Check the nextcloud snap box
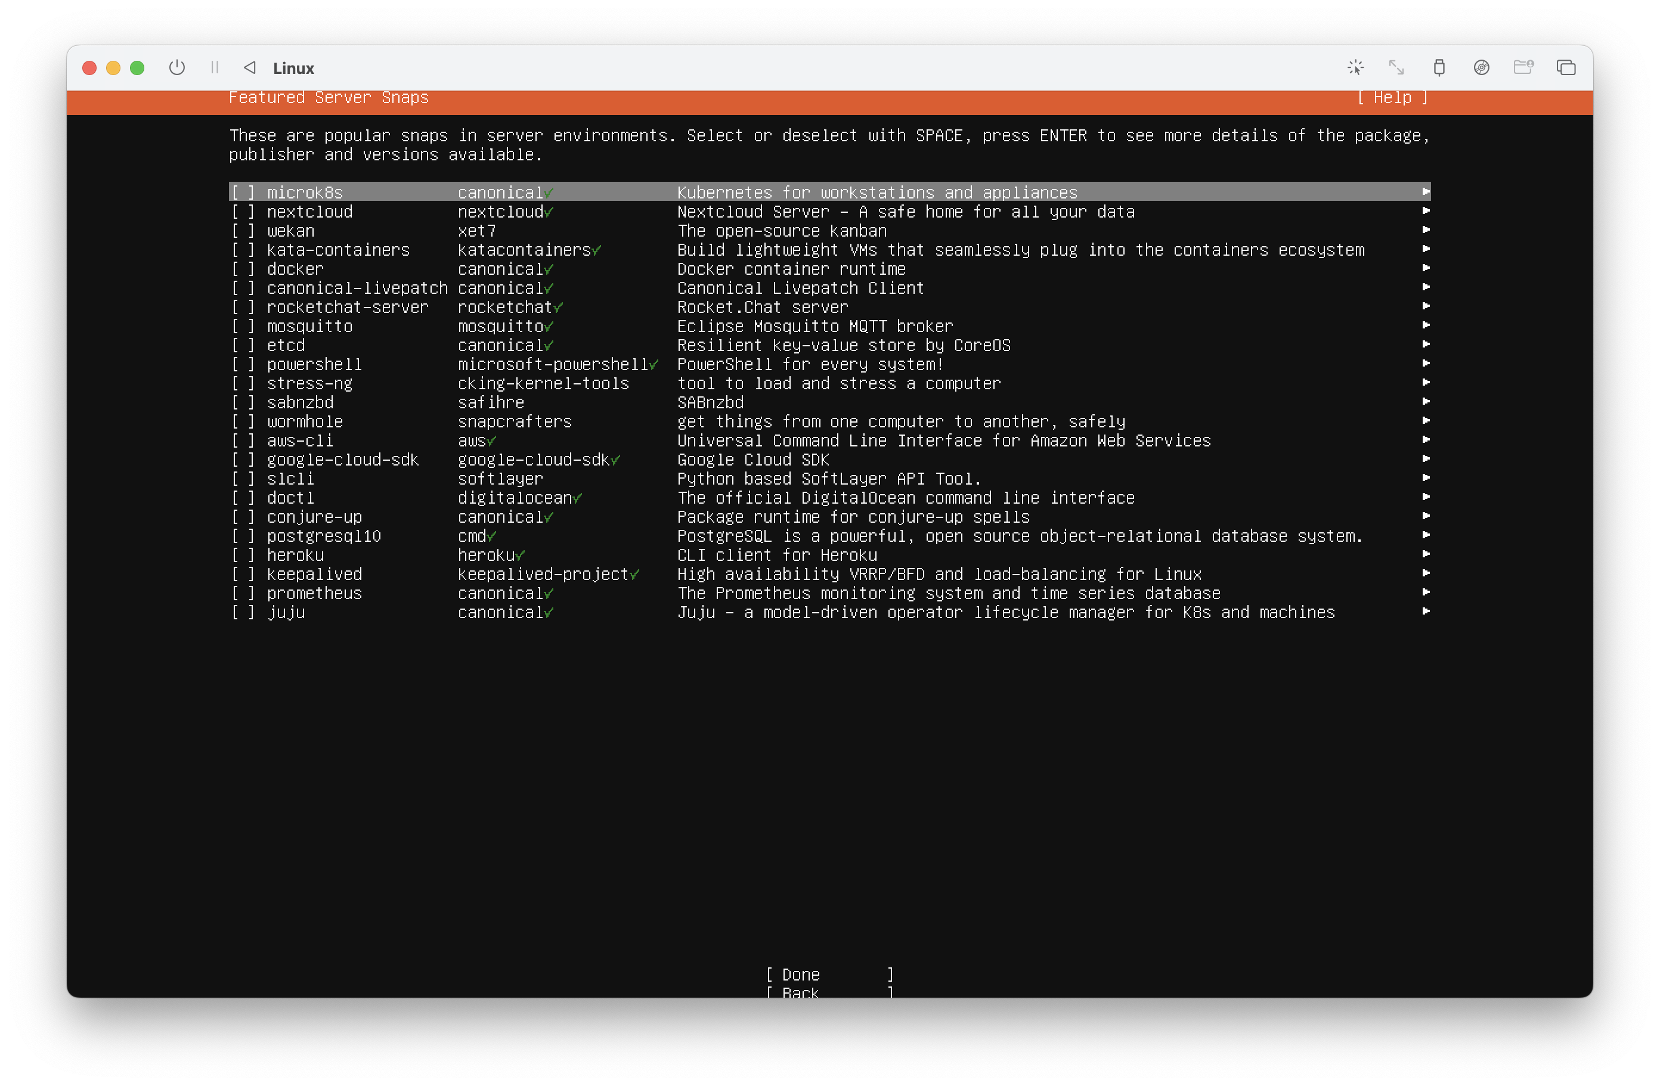The image size is (1660, 1086). tap(243, 212)
